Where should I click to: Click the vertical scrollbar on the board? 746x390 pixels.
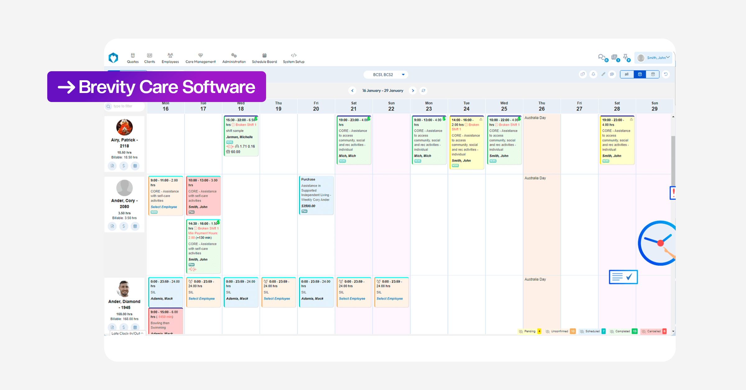point(673,162)
